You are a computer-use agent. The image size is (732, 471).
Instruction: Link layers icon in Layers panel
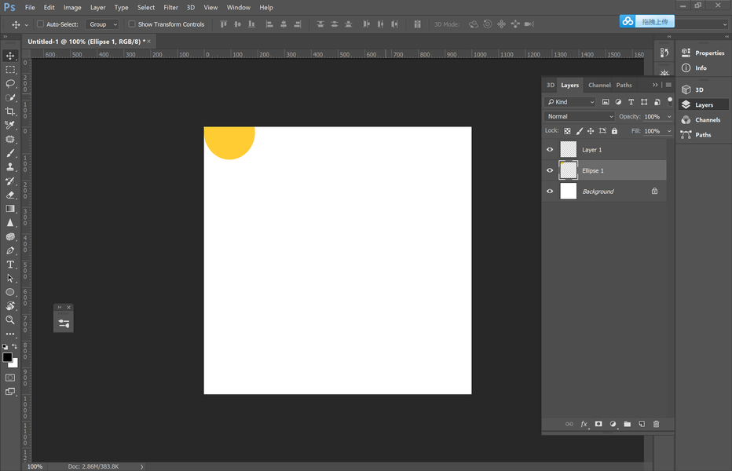[569, 424]
